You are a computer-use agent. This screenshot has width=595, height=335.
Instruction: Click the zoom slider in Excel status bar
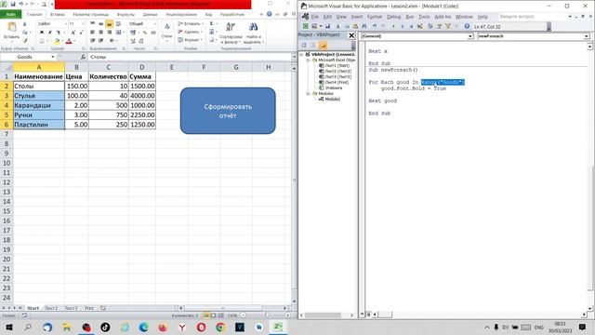[267, 315]
